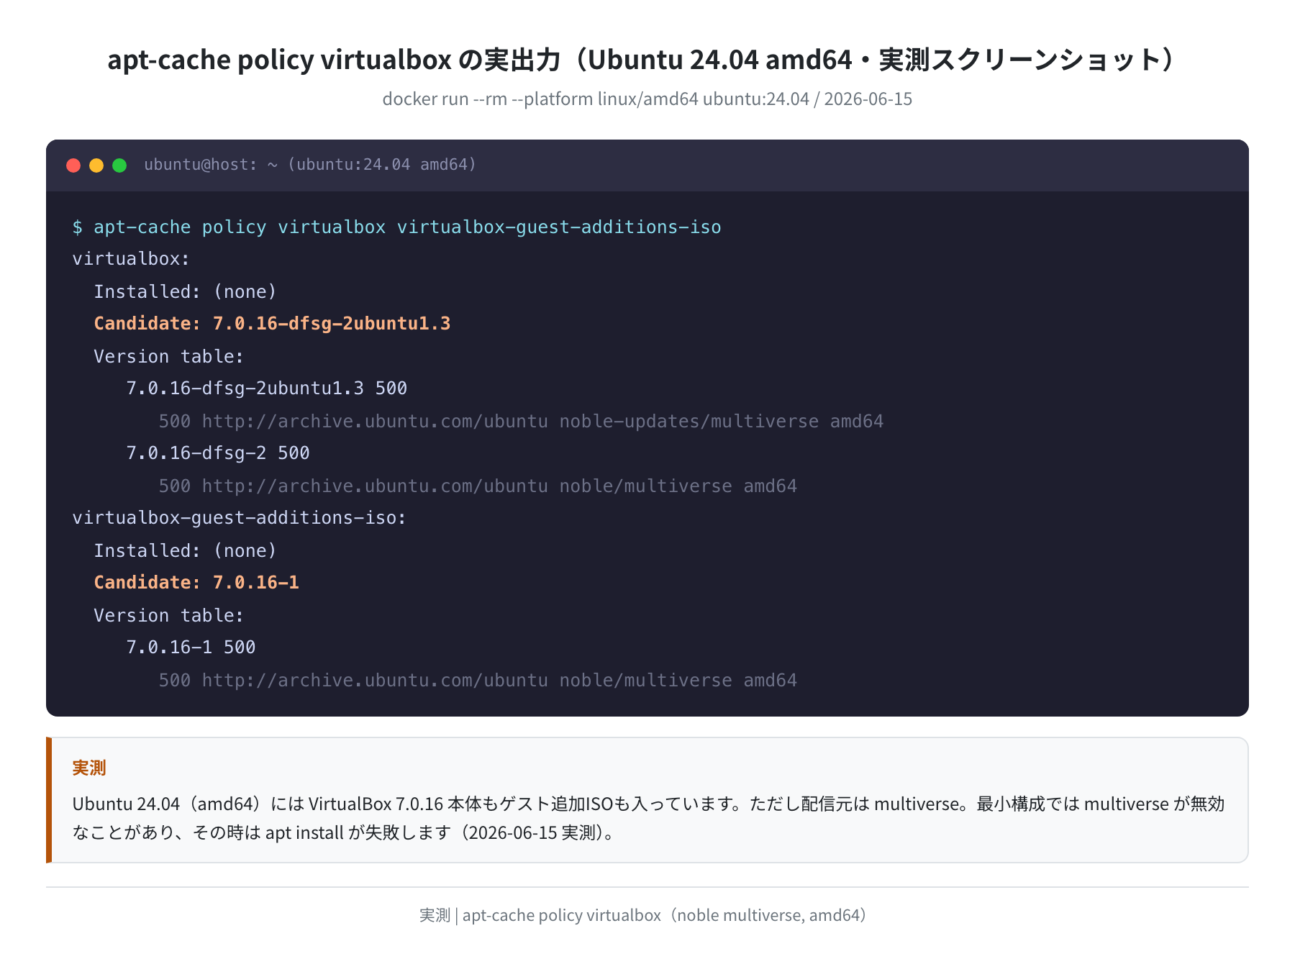Click the 'virtualbox-guest-additions-iso:' header line
Viewport: 1295px width, 954px height.
(240, 518)
